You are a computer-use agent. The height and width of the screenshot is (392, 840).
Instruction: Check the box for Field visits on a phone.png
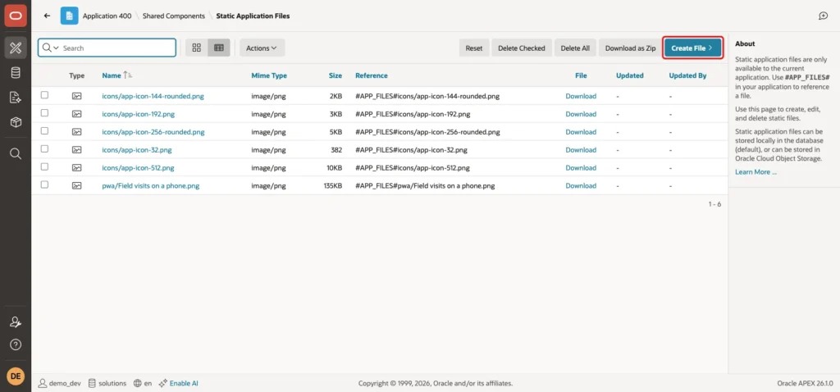[44, 185]
